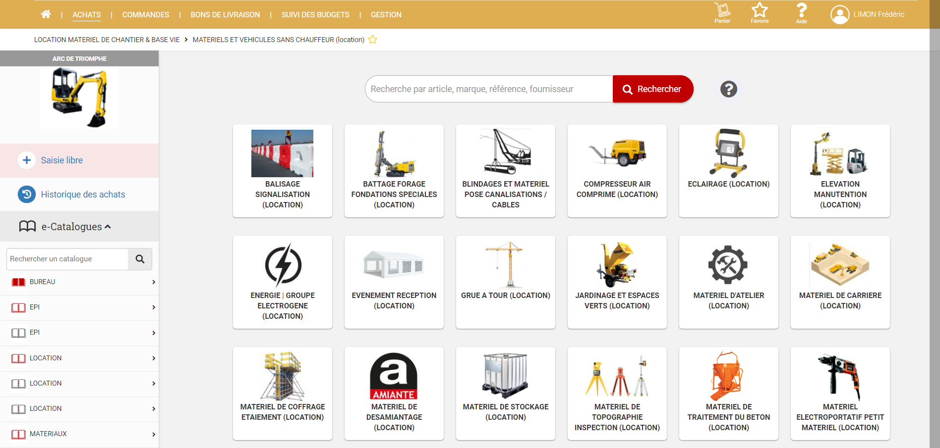Open the COMMANDES menu
This screenshot has height=448, width=940.
146,15
